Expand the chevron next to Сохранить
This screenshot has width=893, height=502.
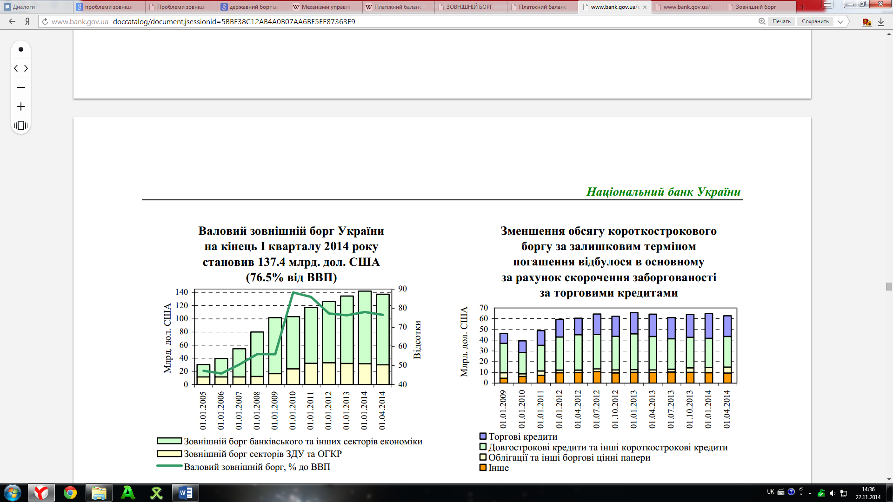(x=840, y=21)
